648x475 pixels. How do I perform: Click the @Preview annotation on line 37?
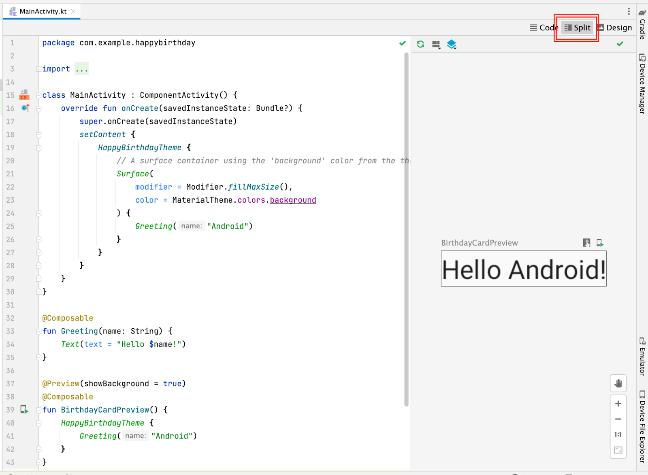[61, 383]
